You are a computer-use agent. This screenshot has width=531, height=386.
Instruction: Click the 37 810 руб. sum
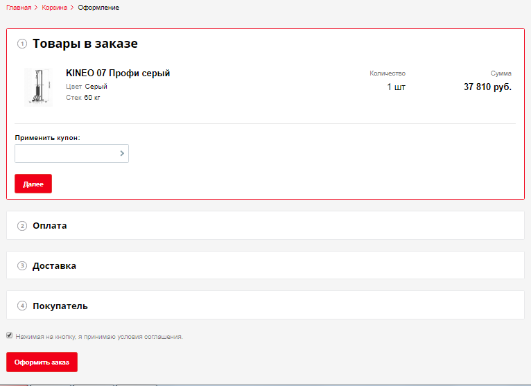[487, 87]
